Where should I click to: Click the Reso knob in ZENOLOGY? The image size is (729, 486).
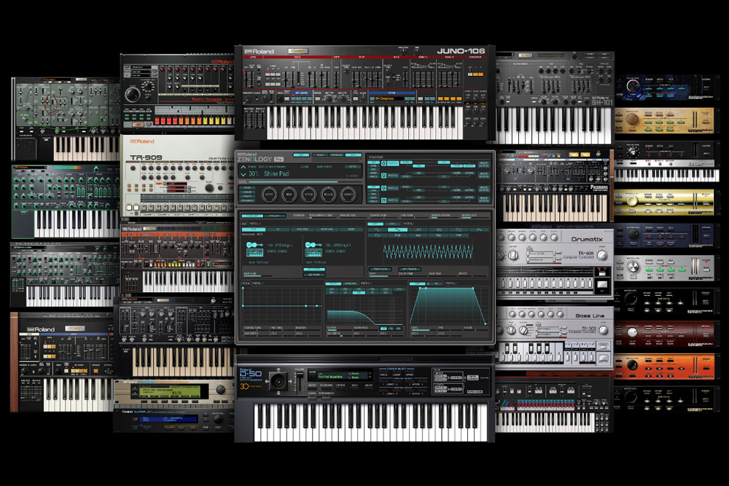pyautogui.click(x=289, y=195)
